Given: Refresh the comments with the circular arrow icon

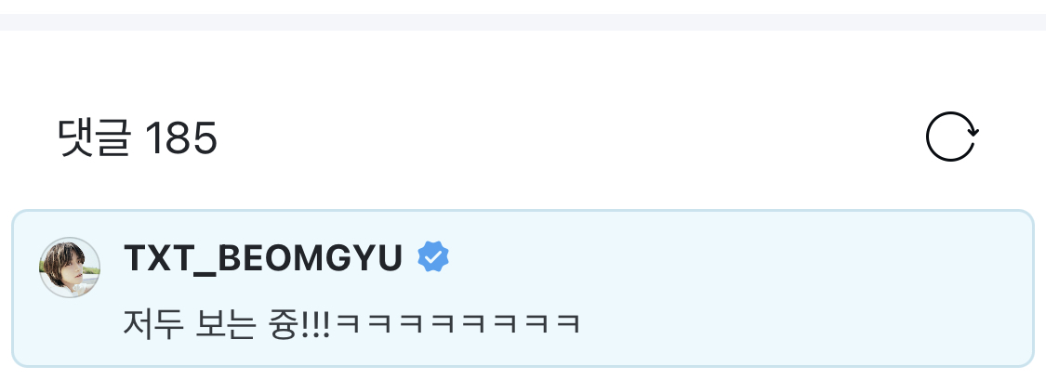Looking at the screenshot, I should [951, 137].
